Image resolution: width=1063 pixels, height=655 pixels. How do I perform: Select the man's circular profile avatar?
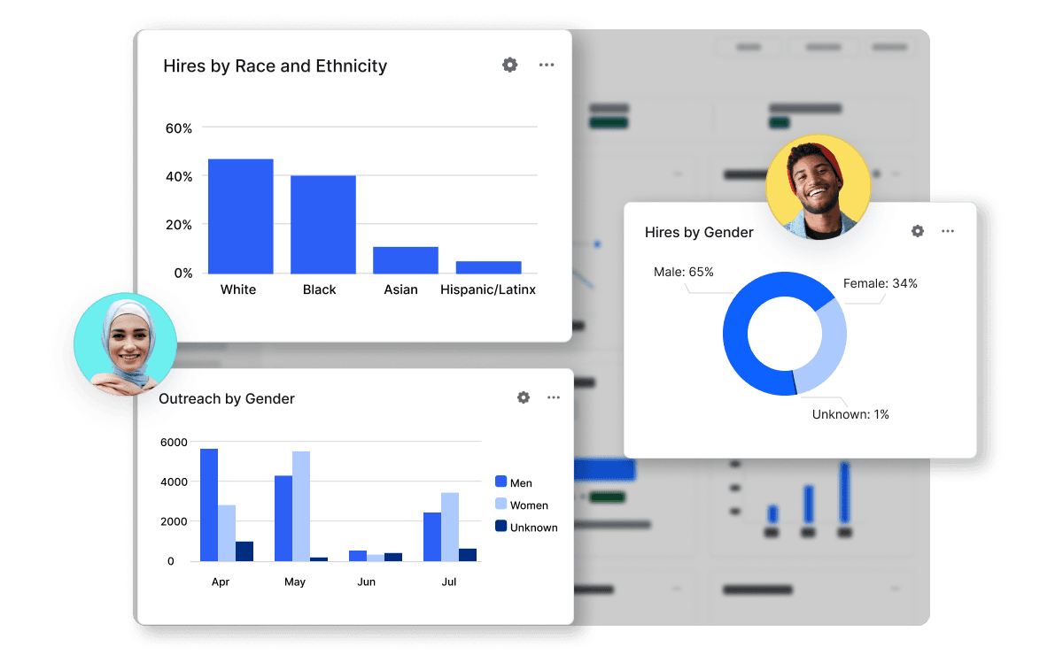(818, 186)
